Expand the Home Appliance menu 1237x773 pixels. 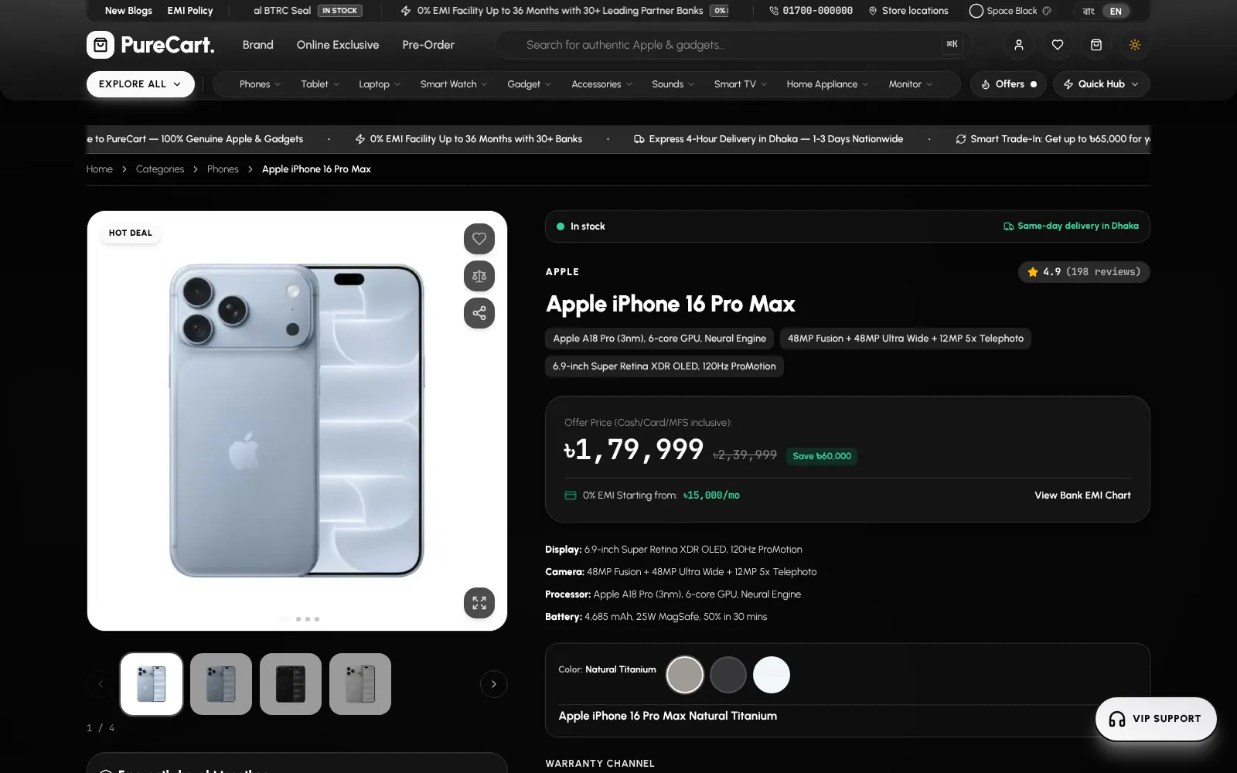pyautogui.click(x=827, y=84)
